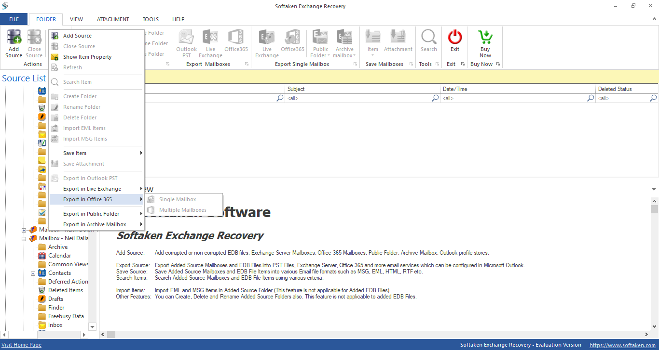Click the Deleted Status column header
This screenshot has width=659, height=350.
coord(627,89)
